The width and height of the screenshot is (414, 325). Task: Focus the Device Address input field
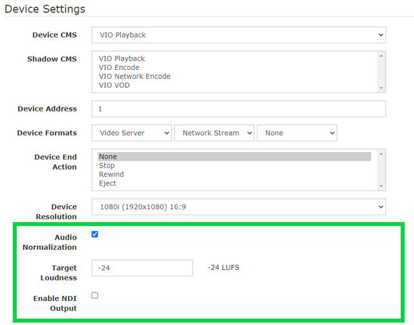point(239,109)
